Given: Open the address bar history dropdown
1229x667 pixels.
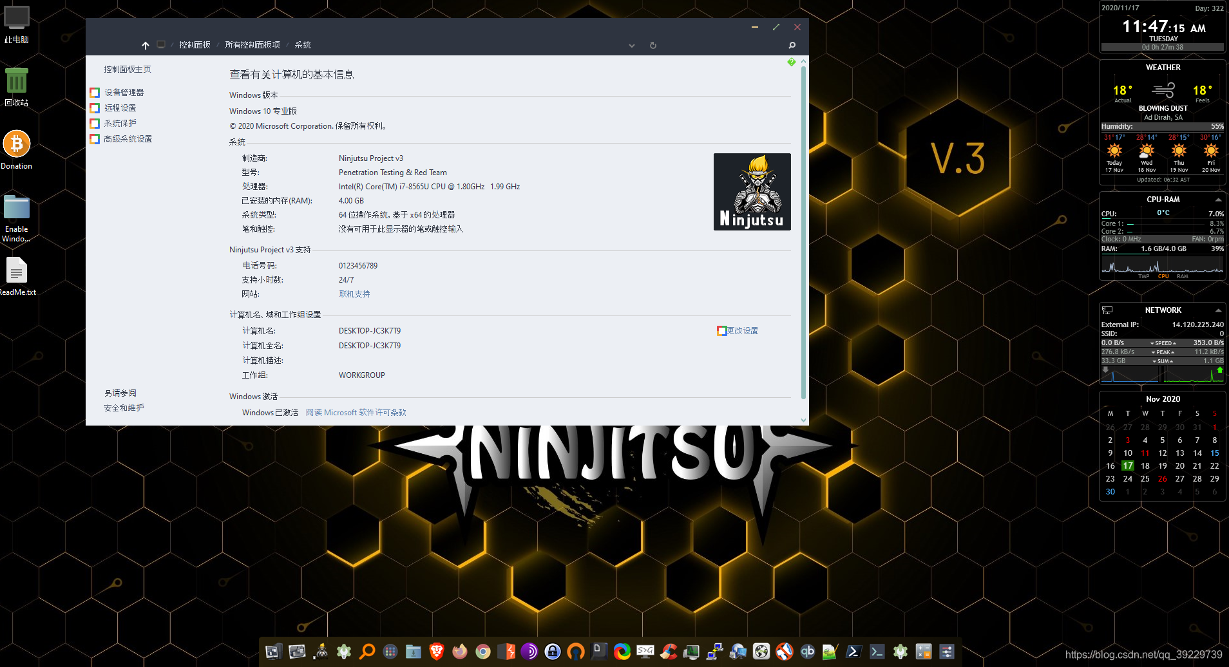Looking at the screenshot, I should point(632,45).
